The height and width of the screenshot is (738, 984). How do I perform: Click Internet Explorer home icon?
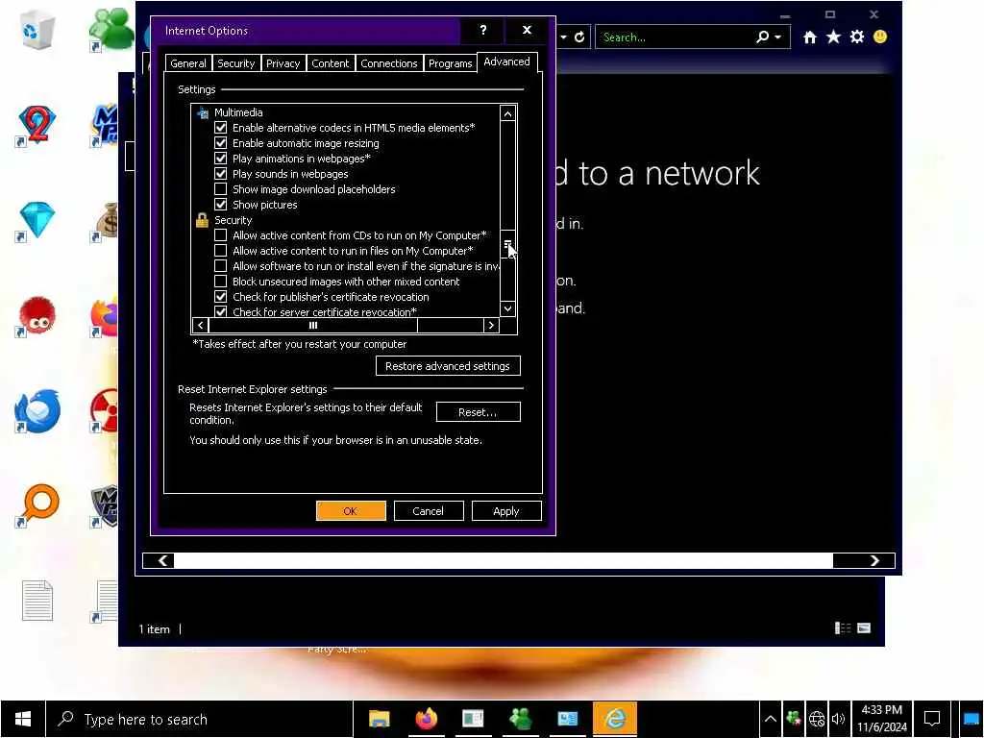(x=809, y=37)
